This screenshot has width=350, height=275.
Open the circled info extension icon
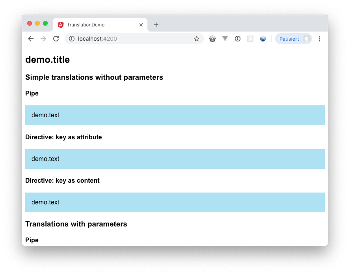238,39
